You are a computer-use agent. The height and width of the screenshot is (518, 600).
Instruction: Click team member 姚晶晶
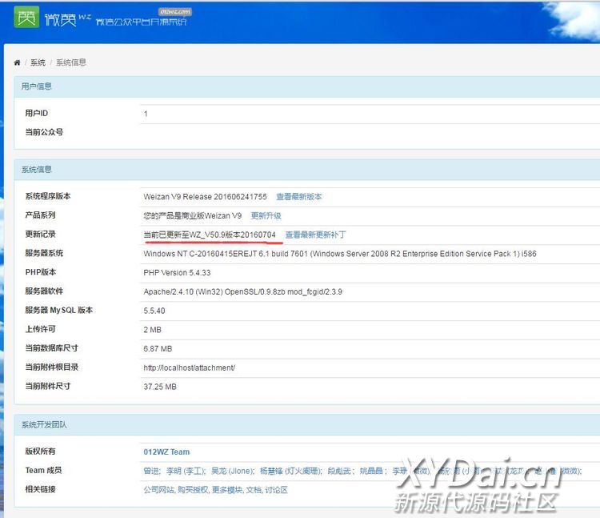(373, 471)
